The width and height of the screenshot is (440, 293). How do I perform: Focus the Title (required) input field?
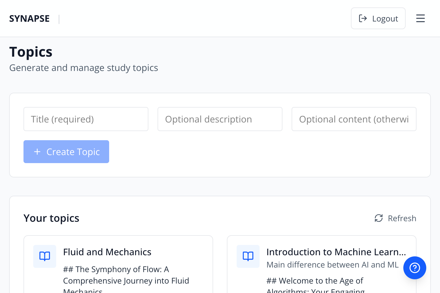(86, 119)
